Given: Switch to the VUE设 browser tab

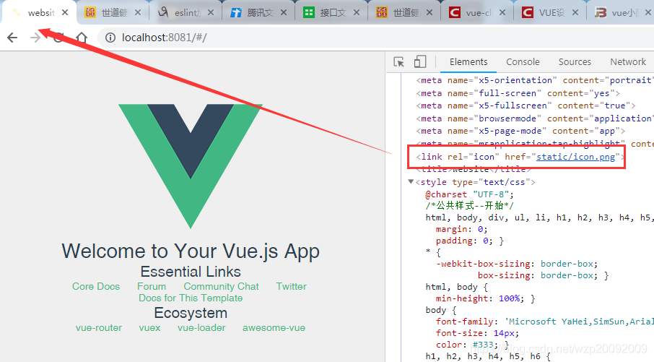Looking at the screenshot, I should pos(551,12).
